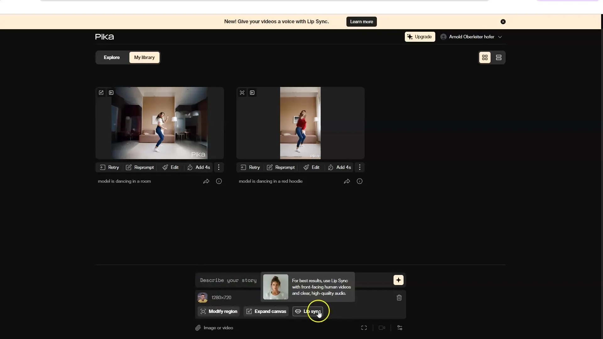Expand the more options menu second video

coord(359,167)
